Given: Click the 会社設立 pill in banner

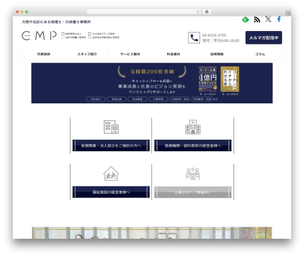Looking at the screenshot, I should coord(95,99).
